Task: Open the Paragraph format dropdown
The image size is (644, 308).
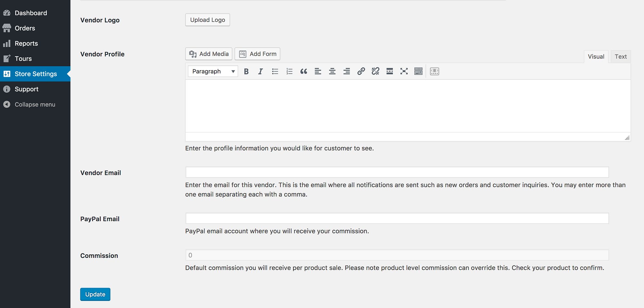Action: pos(213,71)
